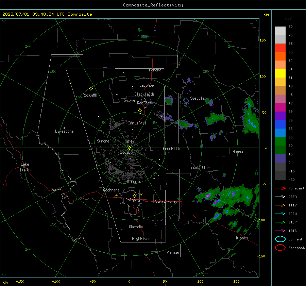
Task: Select the yellow diamond marker below RedDeer
Action: (140, 111)
